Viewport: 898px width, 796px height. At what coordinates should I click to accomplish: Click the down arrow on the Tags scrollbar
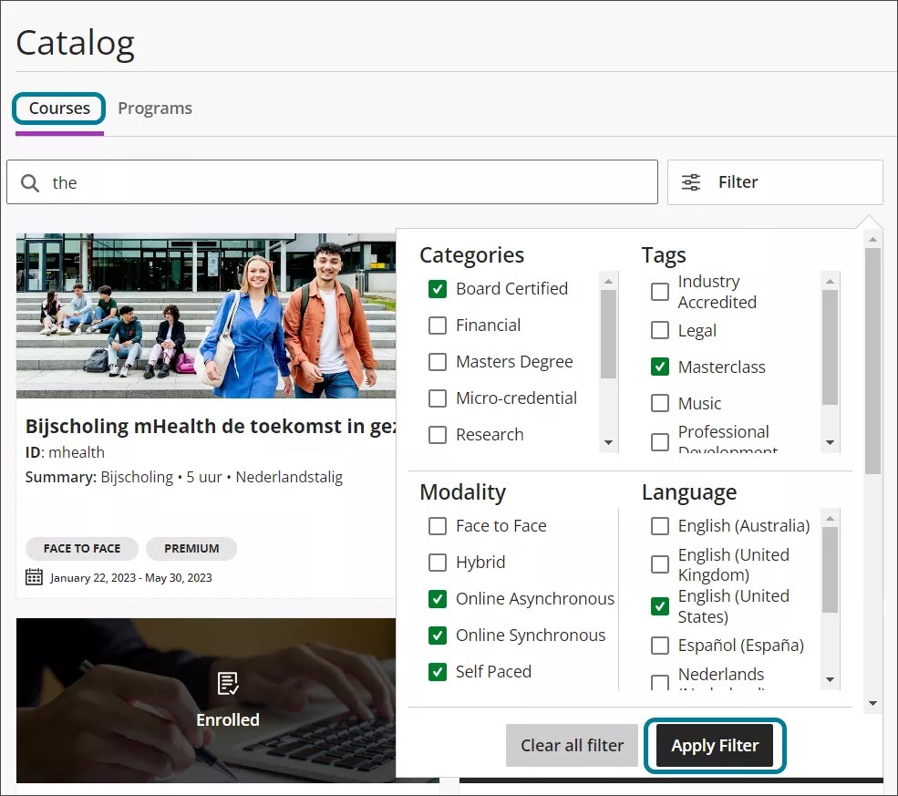click(x=830, y=443)
